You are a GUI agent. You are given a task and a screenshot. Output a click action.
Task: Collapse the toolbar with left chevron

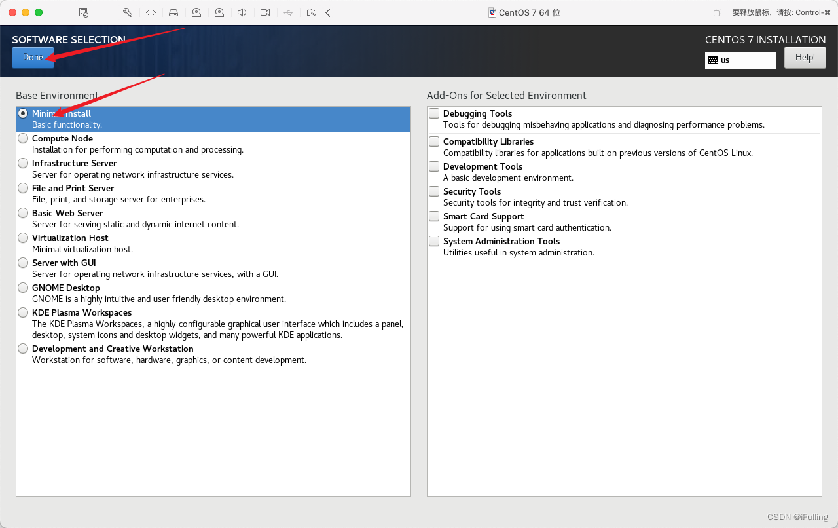tap(328, 12)
